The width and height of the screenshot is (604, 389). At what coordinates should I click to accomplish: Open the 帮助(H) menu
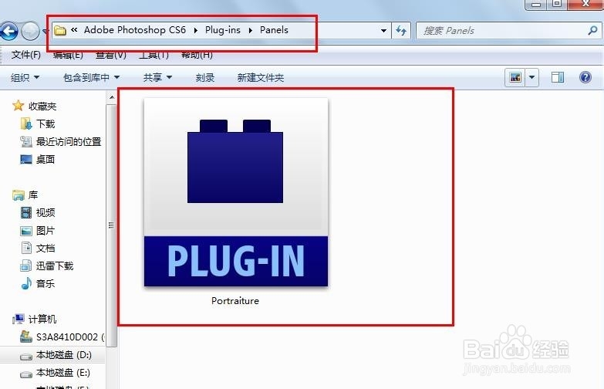(x=197, y=55)
